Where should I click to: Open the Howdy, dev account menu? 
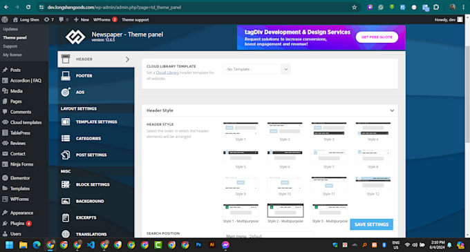tap(449, 20)
